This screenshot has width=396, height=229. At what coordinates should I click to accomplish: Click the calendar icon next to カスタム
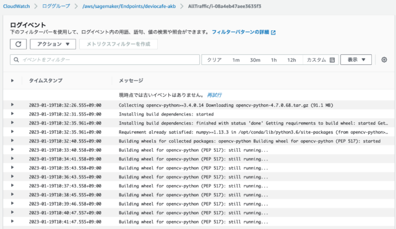(x=332, y=60)
